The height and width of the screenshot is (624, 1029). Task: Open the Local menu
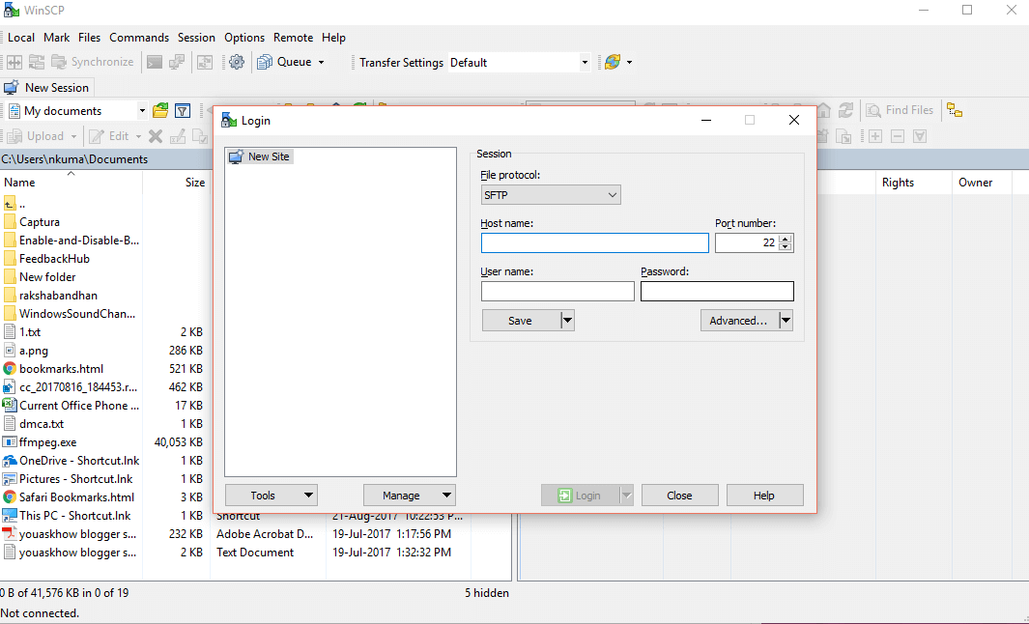click(x=21, y=38)
